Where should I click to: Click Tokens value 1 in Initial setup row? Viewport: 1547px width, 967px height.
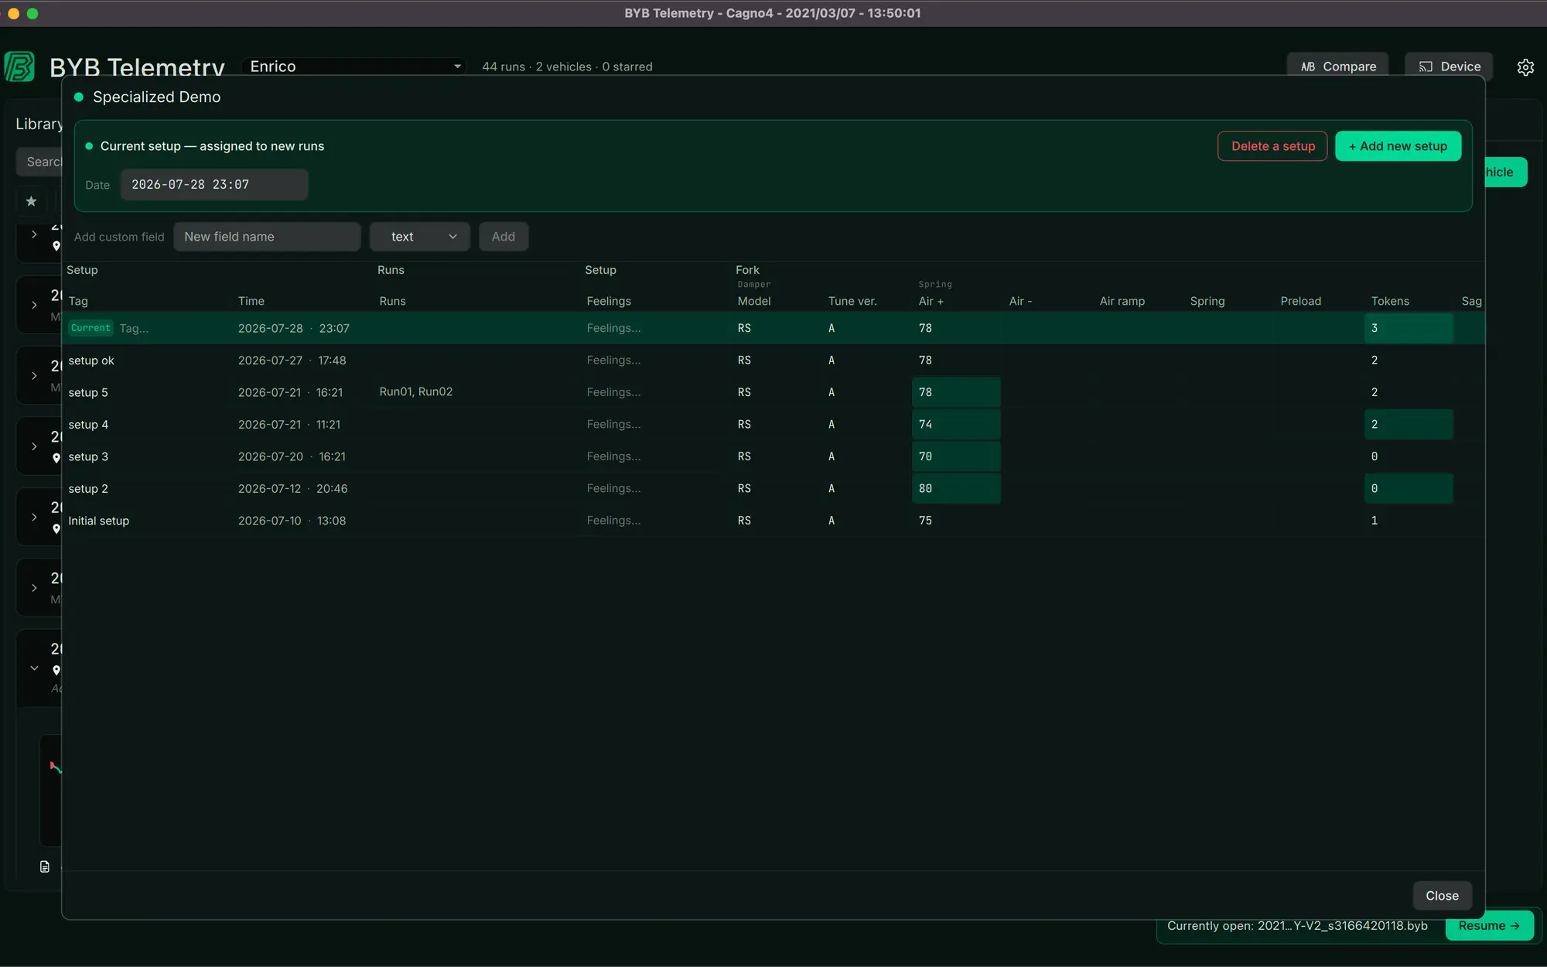1375,521
